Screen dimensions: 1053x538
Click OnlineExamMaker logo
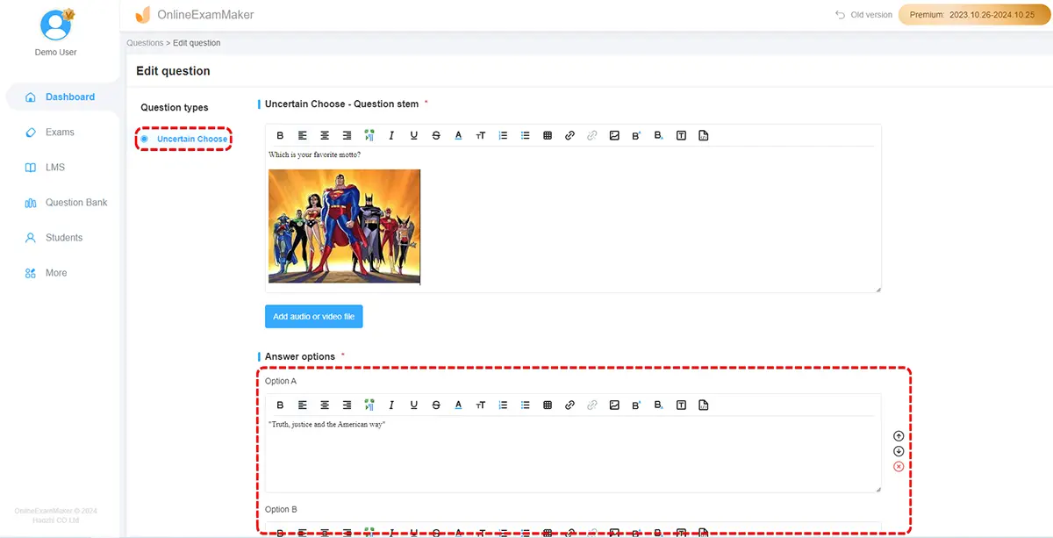coord(194,15)
